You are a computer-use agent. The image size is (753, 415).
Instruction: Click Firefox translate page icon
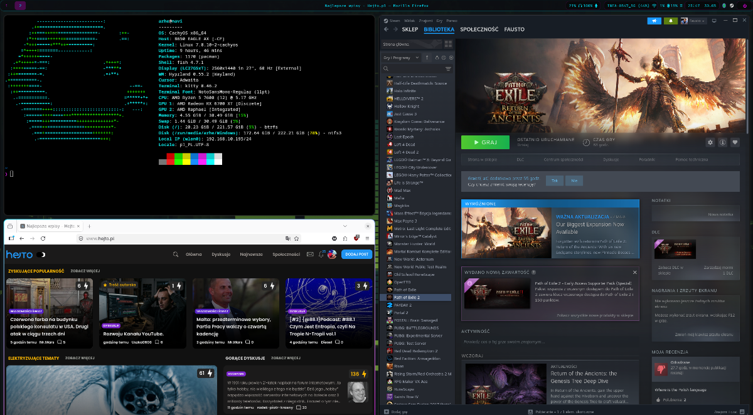click(x=288, y=239)
